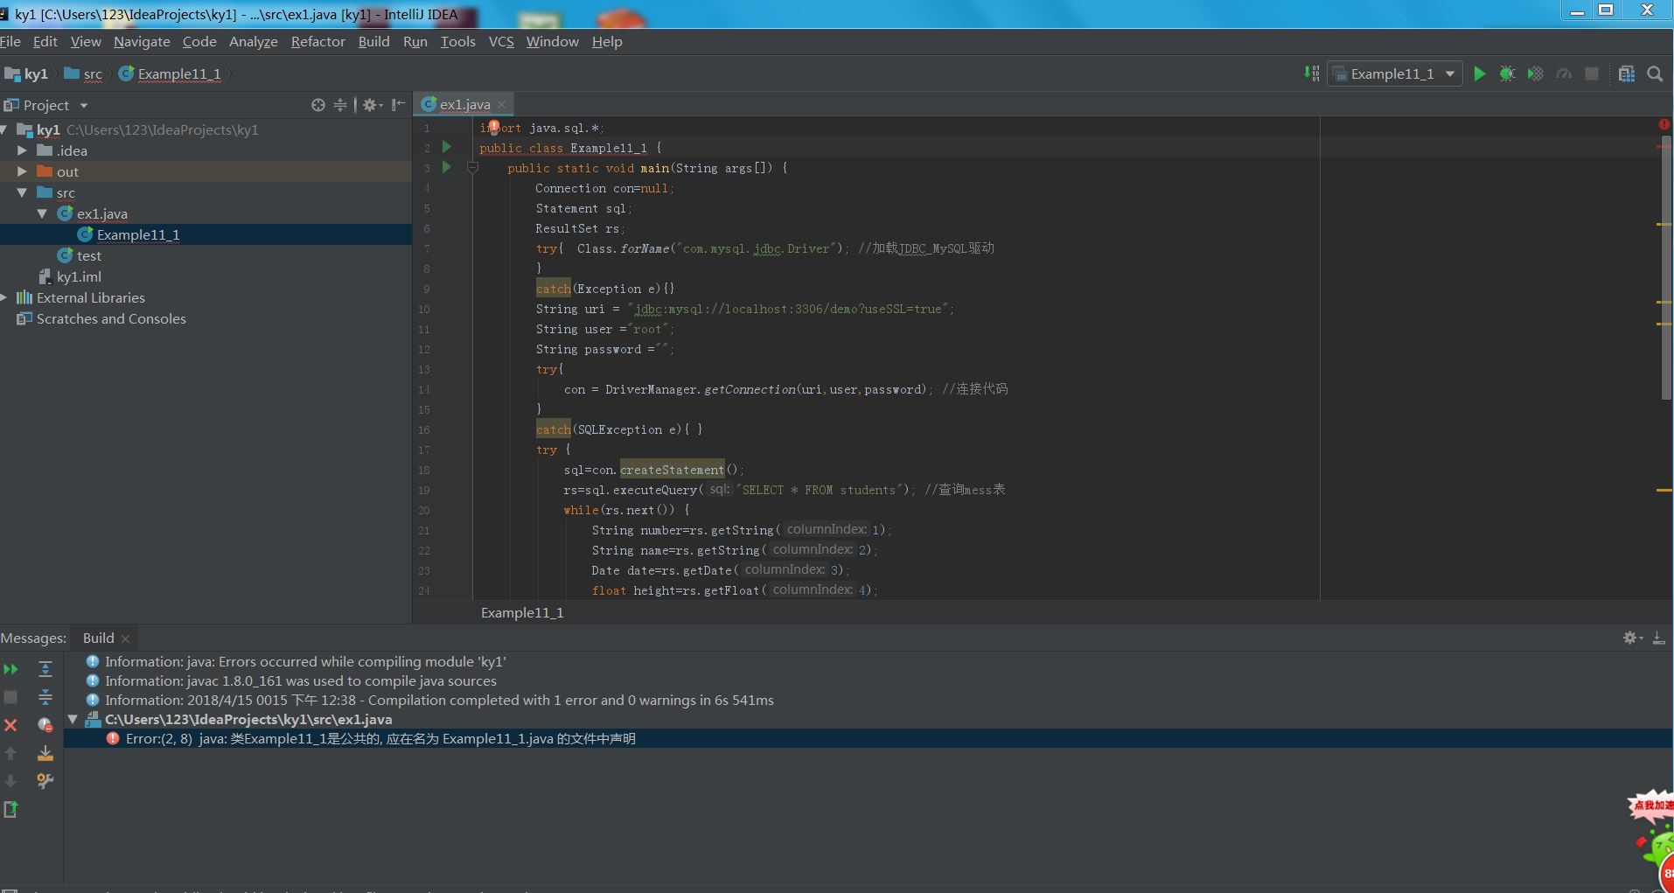
Task: Select the Build tab in Messages
Action: [x=98, y=638]
